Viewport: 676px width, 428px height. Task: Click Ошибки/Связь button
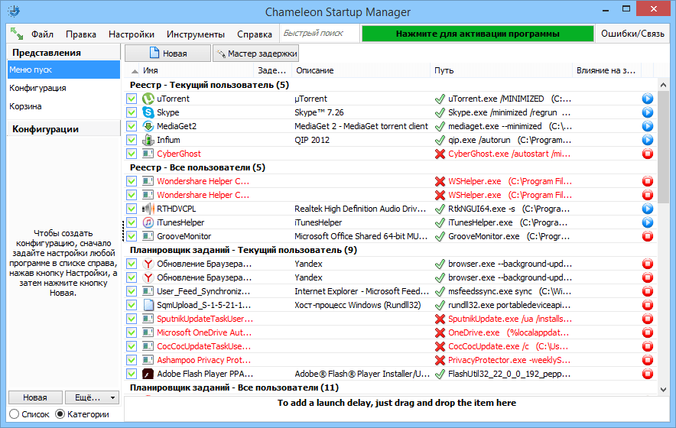[632, 34]
